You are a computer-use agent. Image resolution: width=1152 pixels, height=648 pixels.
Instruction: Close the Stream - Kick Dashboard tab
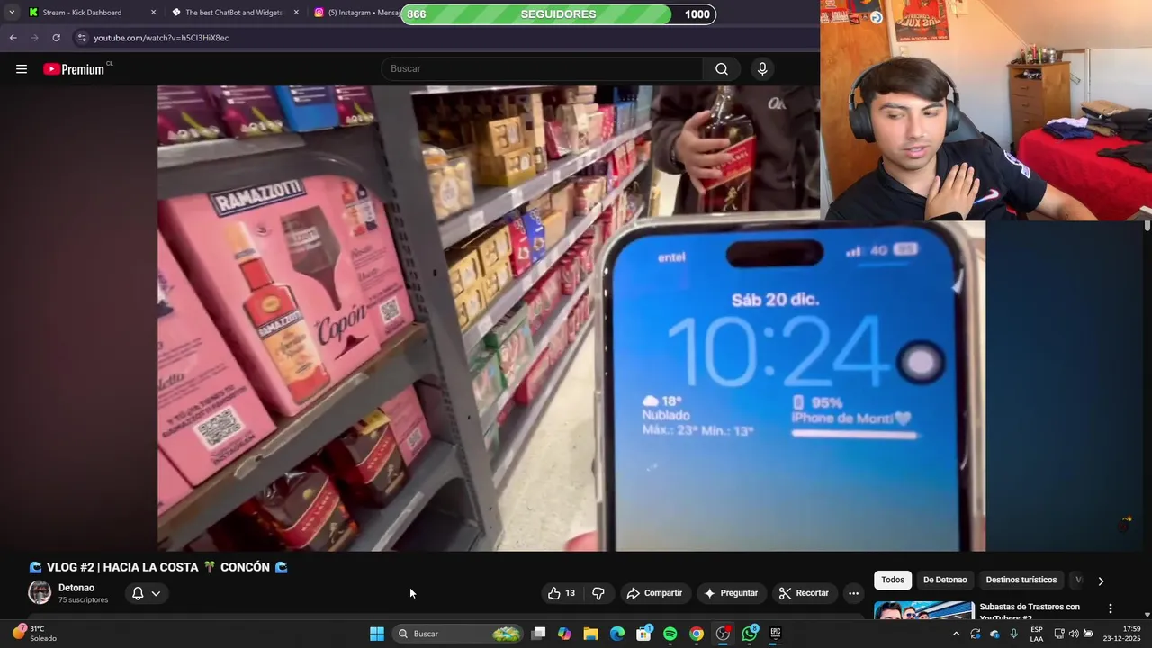[153, 13]
